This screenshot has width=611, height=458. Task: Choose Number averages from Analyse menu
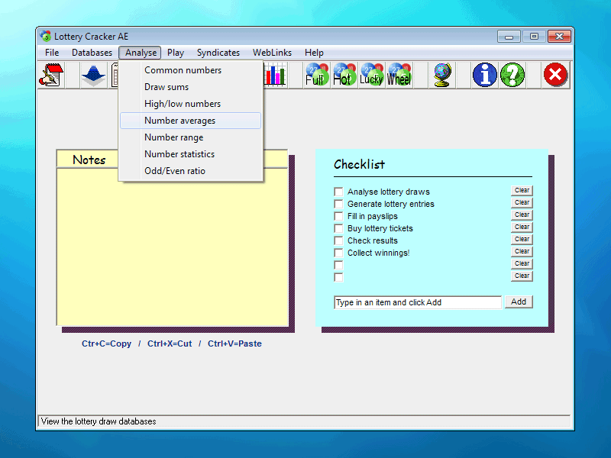pos(180,121)
